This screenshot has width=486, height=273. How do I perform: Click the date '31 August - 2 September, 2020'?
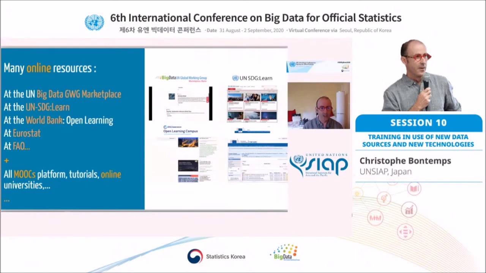point(251,30)
